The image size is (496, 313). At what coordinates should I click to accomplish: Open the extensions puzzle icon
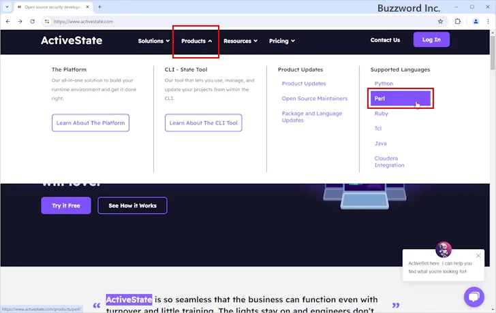[458, 22]
